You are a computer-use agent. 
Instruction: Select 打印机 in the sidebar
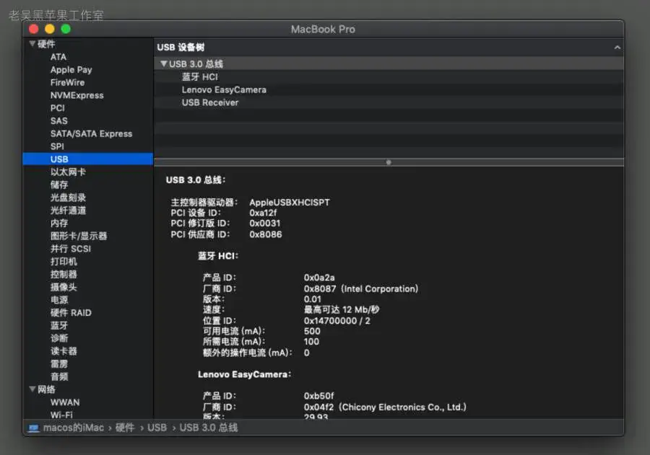pyautogui.click(x=64, y=262)
